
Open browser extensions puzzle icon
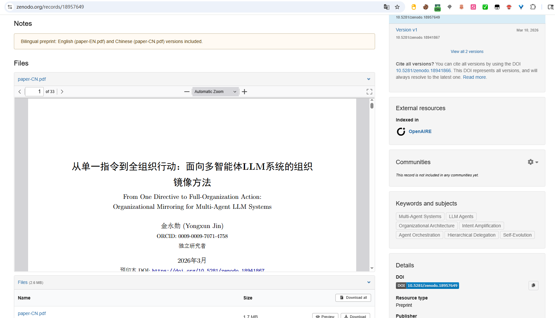coord(533,7)
